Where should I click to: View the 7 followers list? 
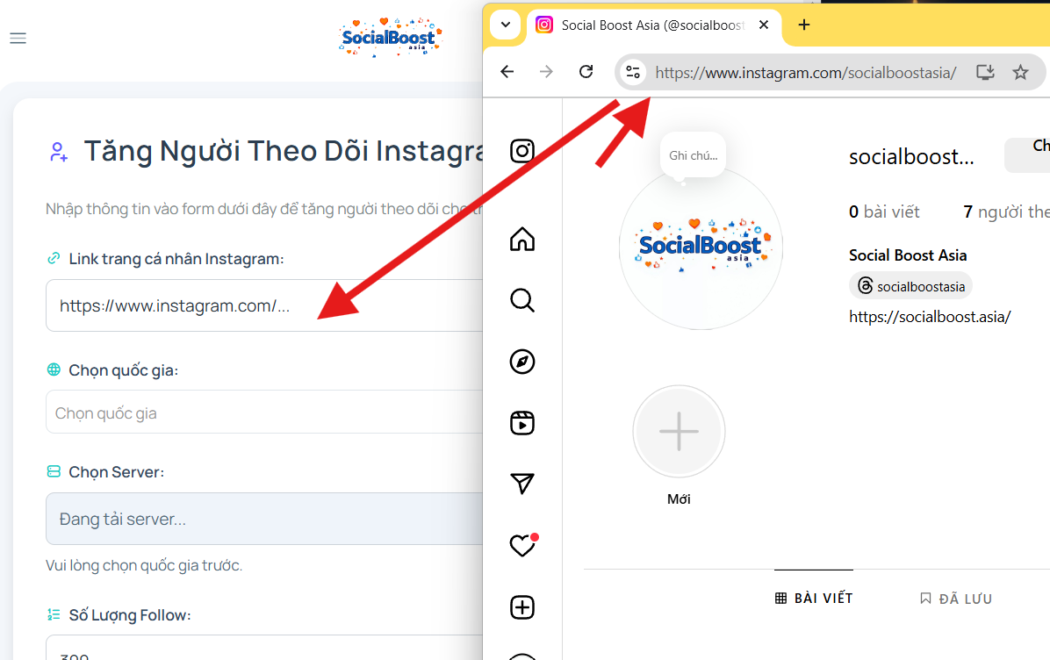pos(1006,212)
